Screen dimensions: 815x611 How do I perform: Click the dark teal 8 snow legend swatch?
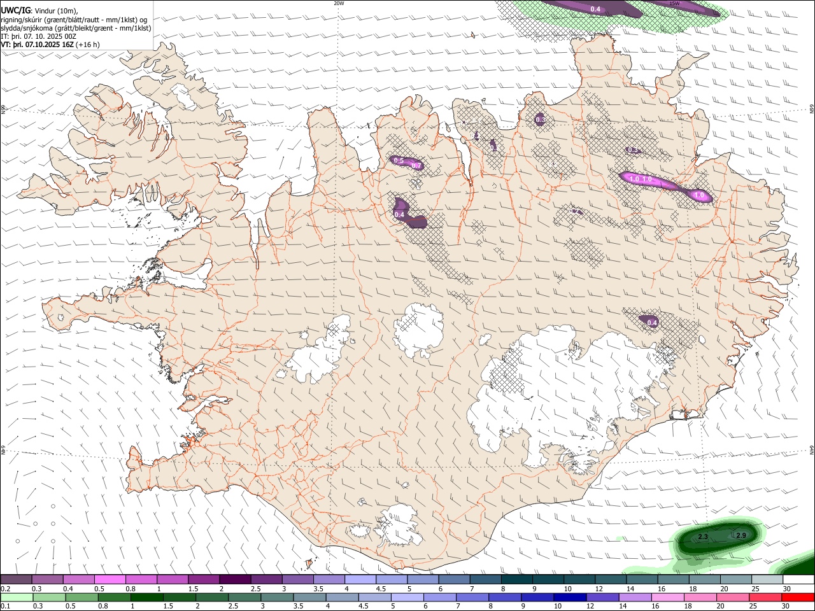516,579
